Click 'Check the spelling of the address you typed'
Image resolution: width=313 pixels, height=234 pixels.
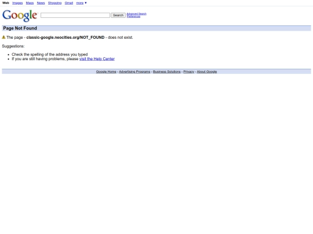[x=50, y=54]
